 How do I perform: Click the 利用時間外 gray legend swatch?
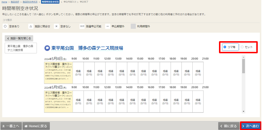133,26
